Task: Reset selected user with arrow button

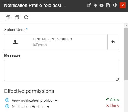Action: point(113,42)
